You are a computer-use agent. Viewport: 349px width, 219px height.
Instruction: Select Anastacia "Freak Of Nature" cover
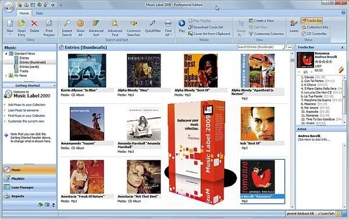point(87,177)
